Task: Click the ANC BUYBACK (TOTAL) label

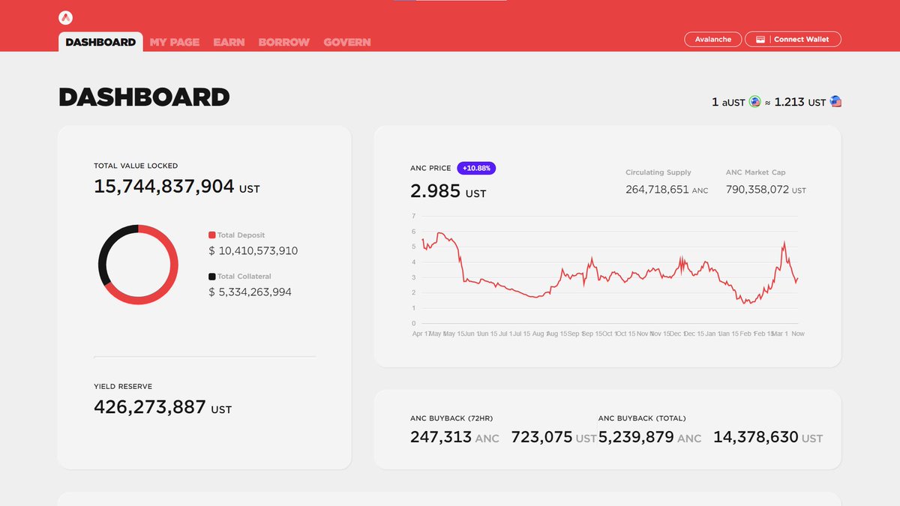Action: tap(642, 418)
